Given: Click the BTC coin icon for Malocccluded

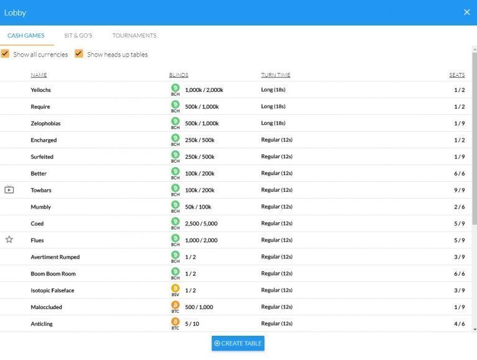Looking at the screenshot, I should [175, 305].
